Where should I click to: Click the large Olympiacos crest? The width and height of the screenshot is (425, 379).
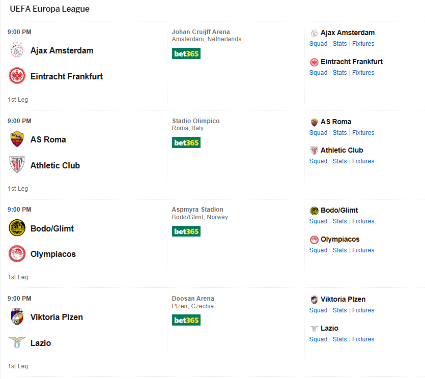[x=17, y=254]
